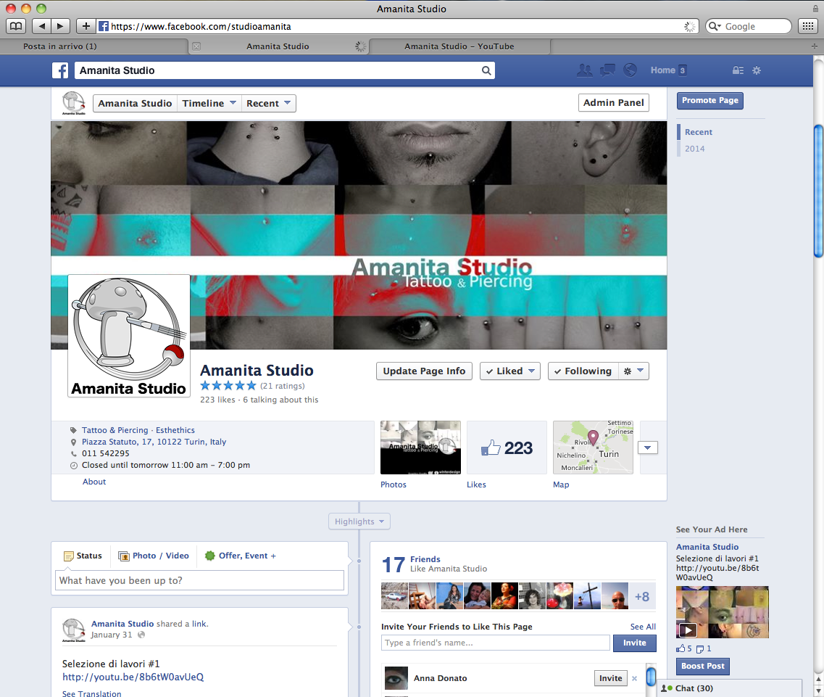This screenshot has height=697, width=824.
Task: Toggle the Following button
Action: click(x=583, y=371)
